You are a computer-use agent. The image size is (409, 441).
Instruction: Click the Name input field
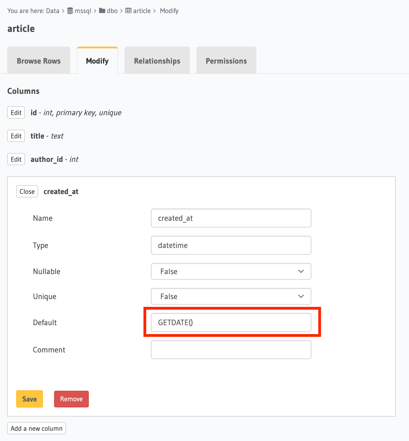click(x=231, y=218)
